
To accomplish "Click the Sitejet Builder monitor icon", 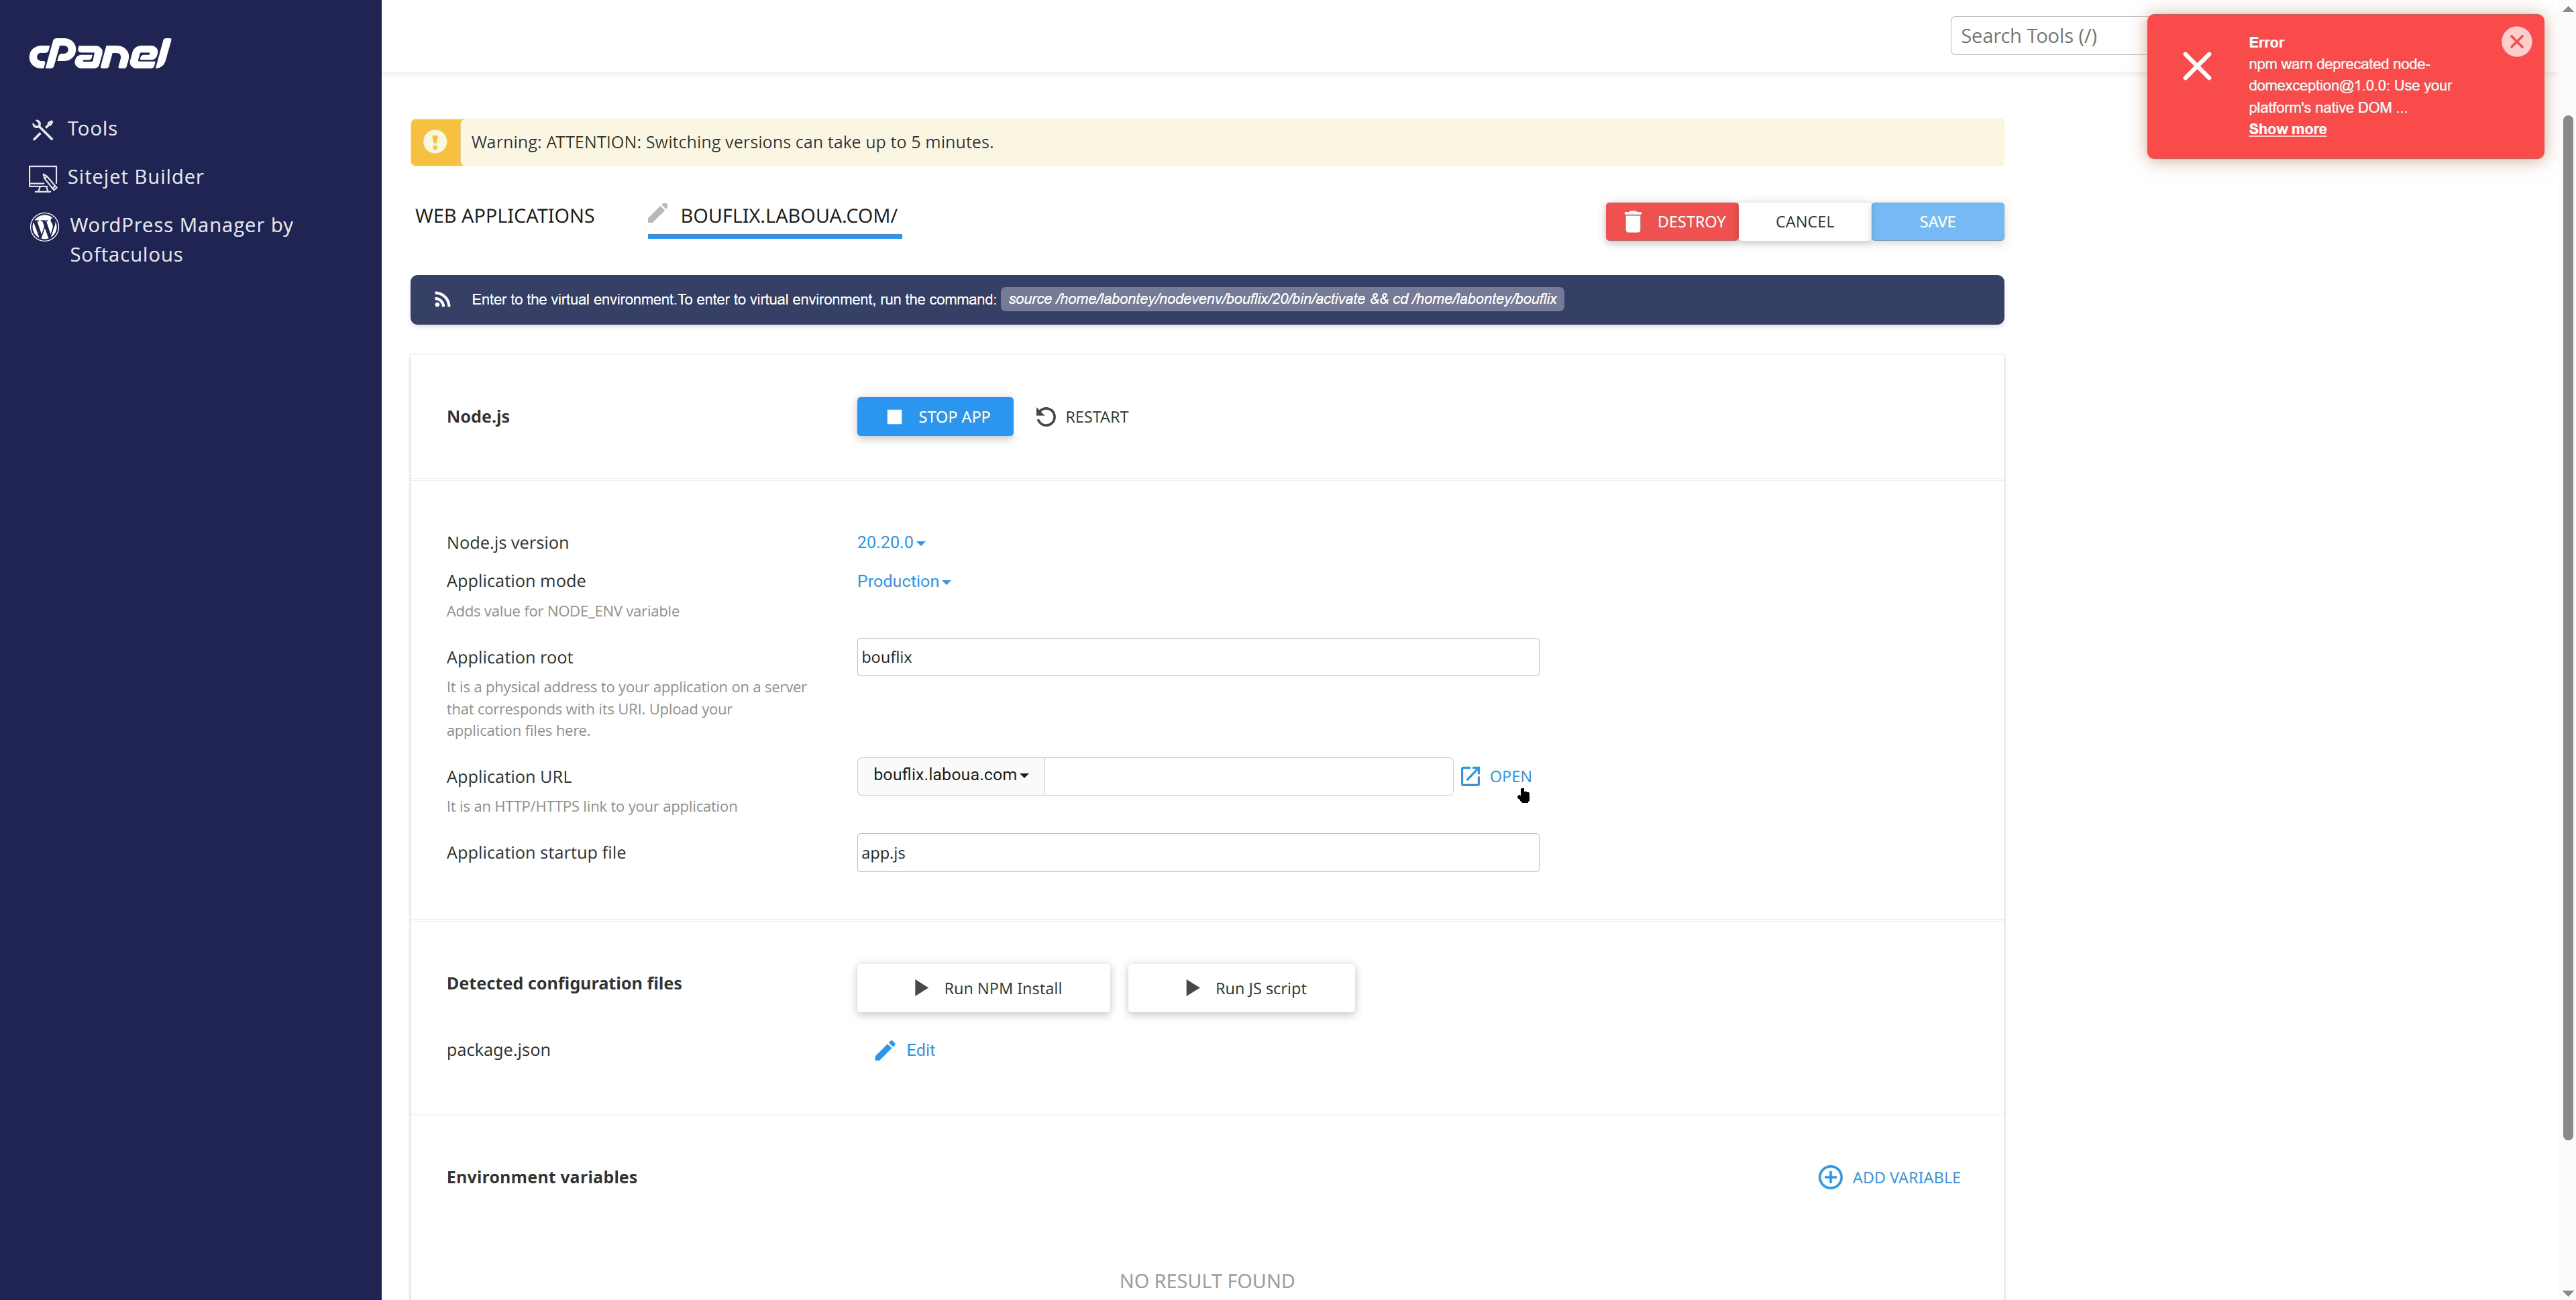I will click(43, 178).
